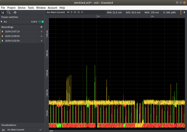Screen dimensions: 187x132
Task: Click the horizontal scrollbar thumb below graph
Action: [x=51, y=131]
